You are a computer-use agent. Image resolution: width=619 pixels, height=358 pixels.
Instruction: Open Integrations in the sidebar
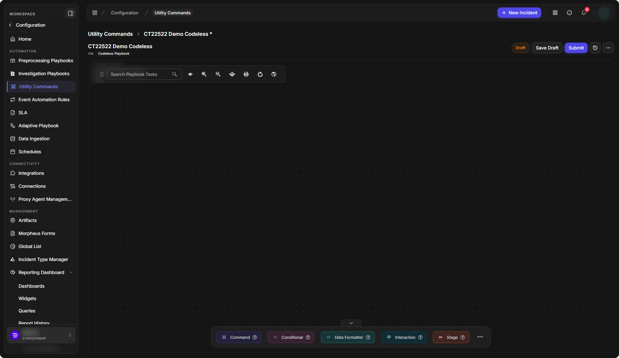[x=41, y=173]
